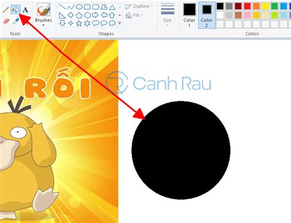Open the shape Outline dropdown
Screen dimensions: 291x223
(139, 7)
